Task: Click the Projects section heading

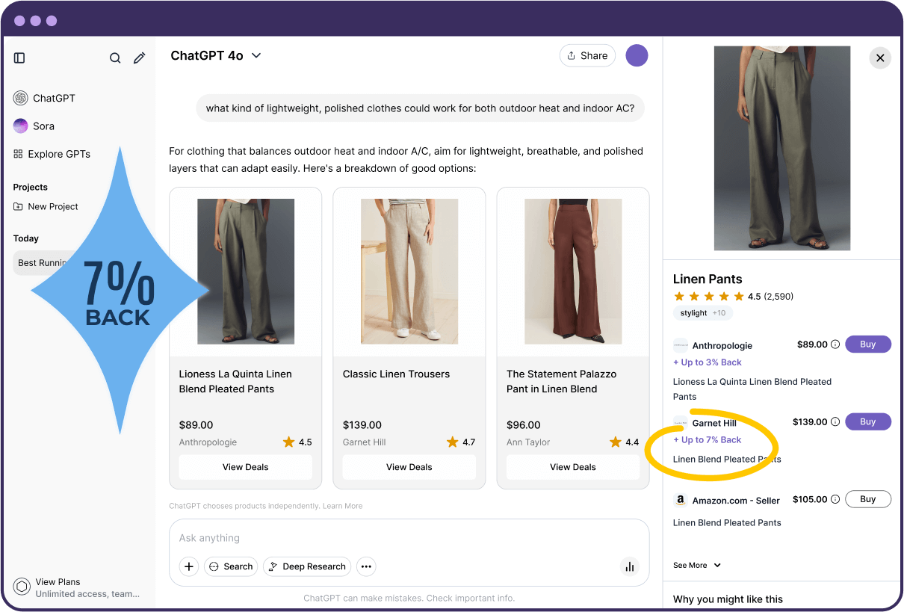Action: [x=31, y=188]
